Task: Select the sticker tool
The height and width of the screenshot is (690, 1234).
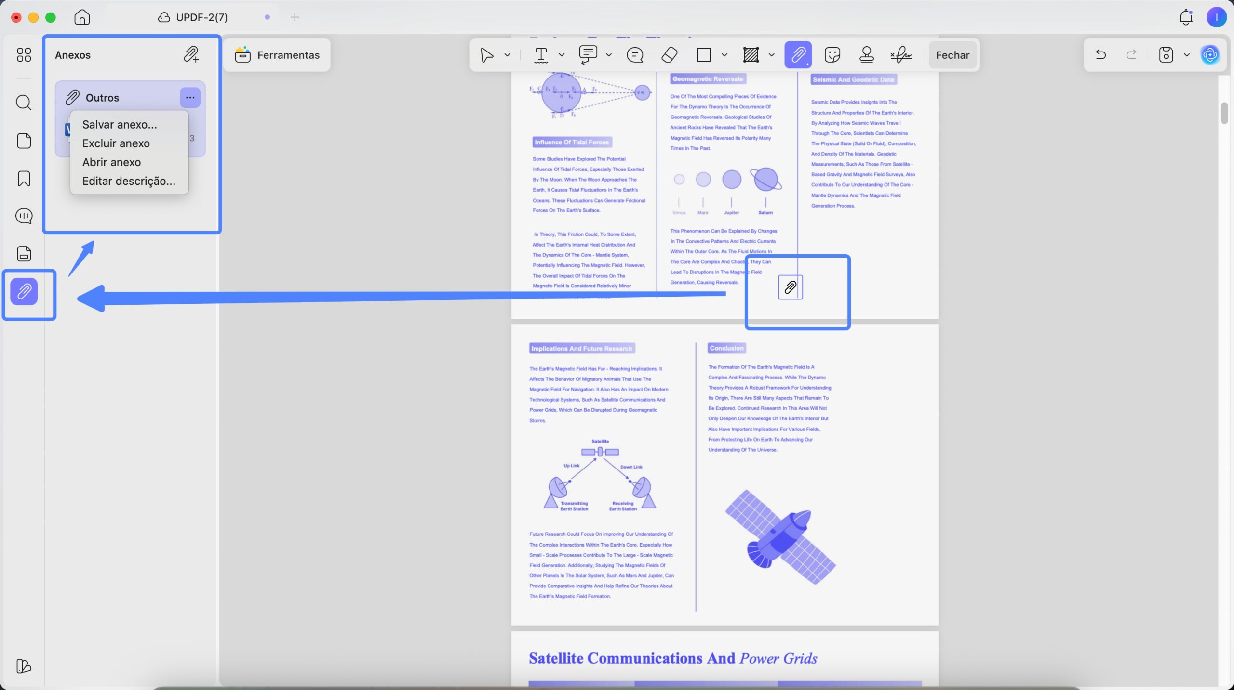Action: (832, 55)
